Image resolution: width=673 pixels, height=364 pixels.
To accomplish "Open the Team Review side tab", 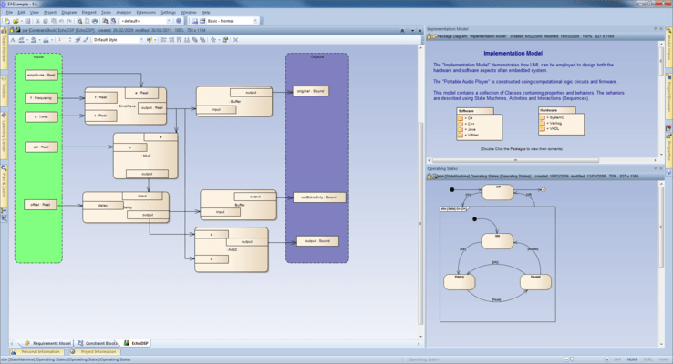I will click(4, 48).
